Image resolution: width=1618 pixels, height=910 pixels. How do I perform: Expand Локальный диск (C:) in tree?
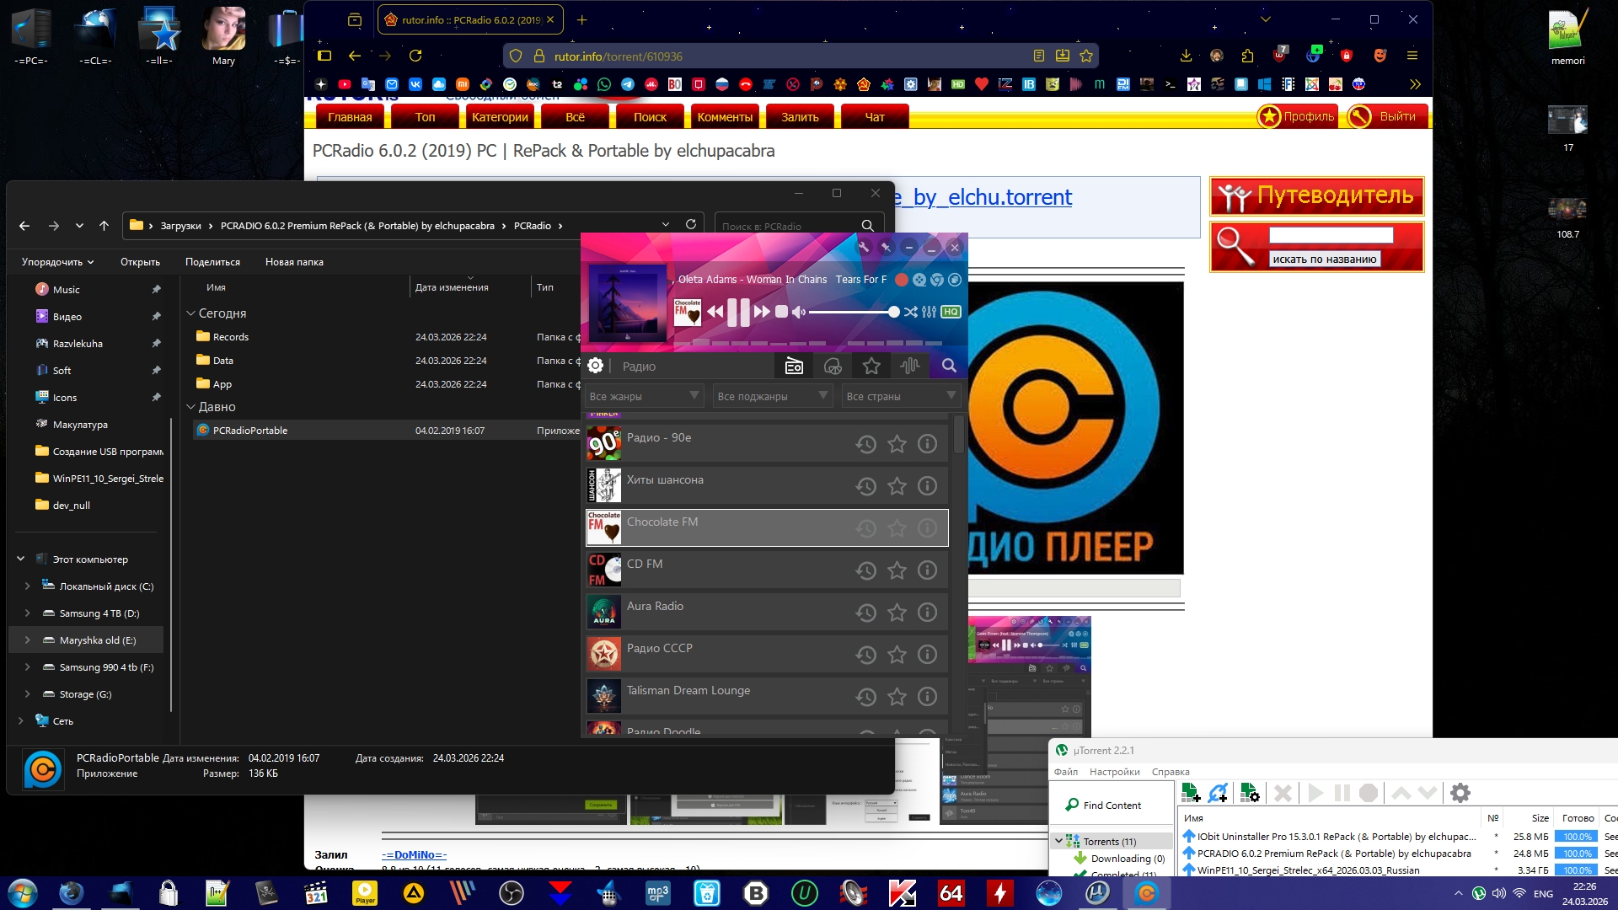tap(27, 586)
